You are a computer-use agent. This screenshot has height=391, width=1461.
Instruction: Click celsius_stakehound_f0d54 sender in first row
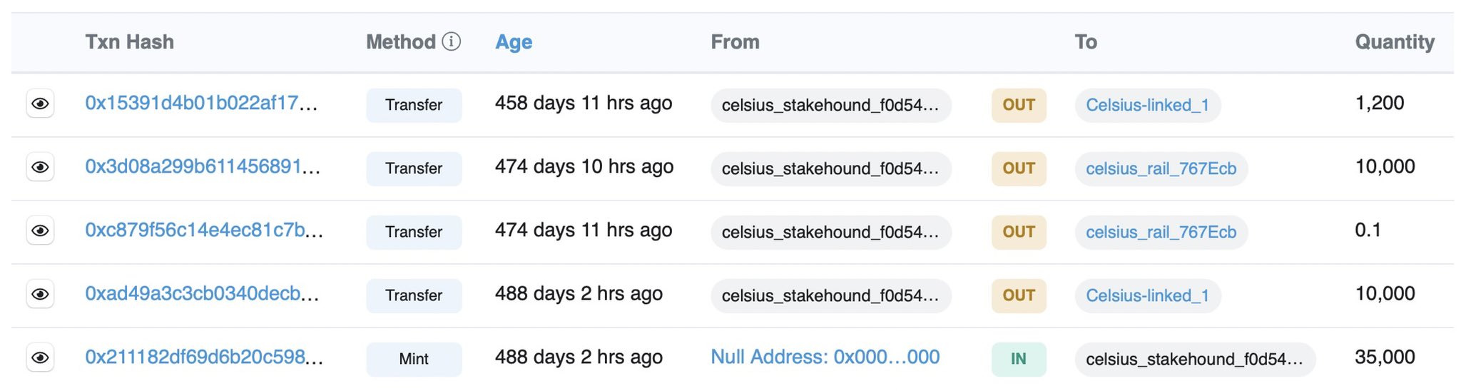[x=830, y=105]
